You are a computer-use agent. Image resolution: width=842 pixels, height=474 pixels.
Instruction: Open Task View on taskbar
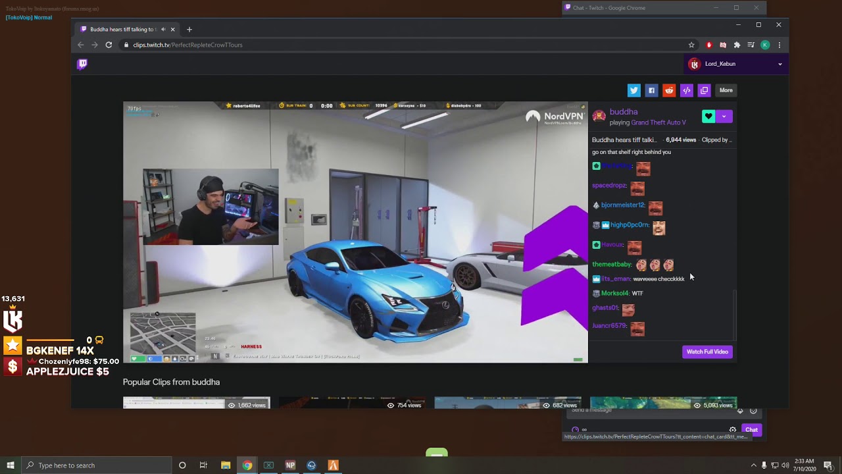tap(203, 465)
